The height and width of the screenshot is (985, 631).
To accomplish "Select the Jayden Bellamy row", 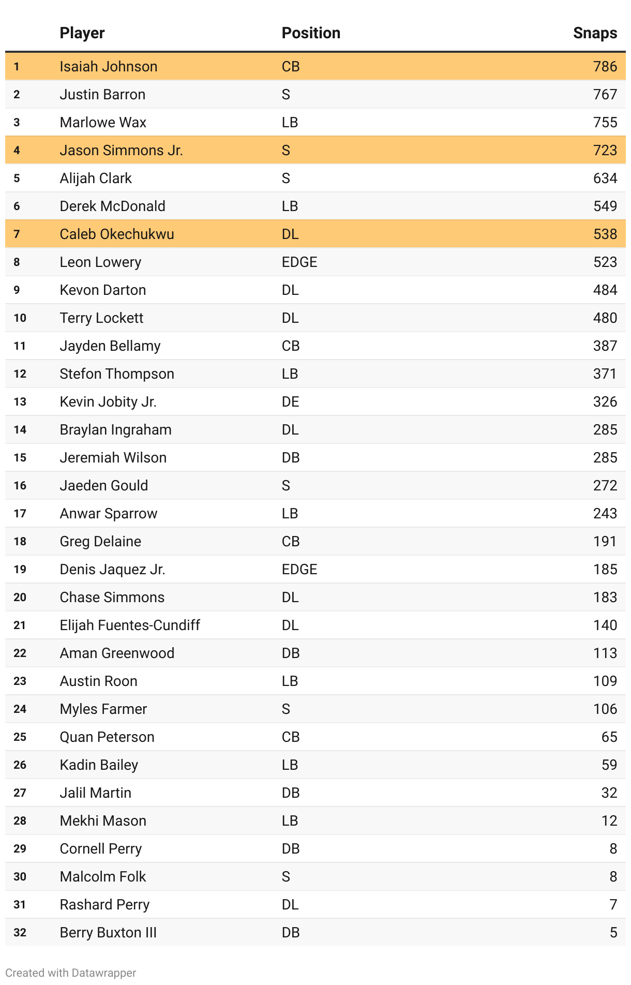I will pos(315,346).
